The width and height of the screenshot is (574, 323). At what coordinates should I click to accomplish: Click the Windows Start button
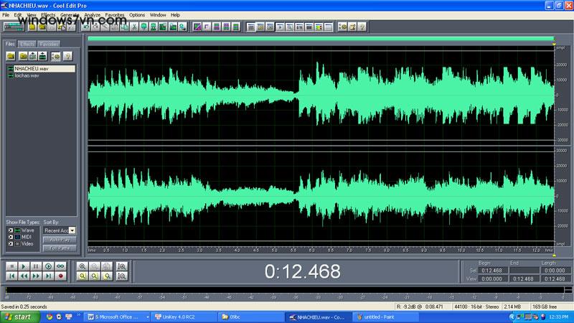pyautogui.click(x=18, y=316)
